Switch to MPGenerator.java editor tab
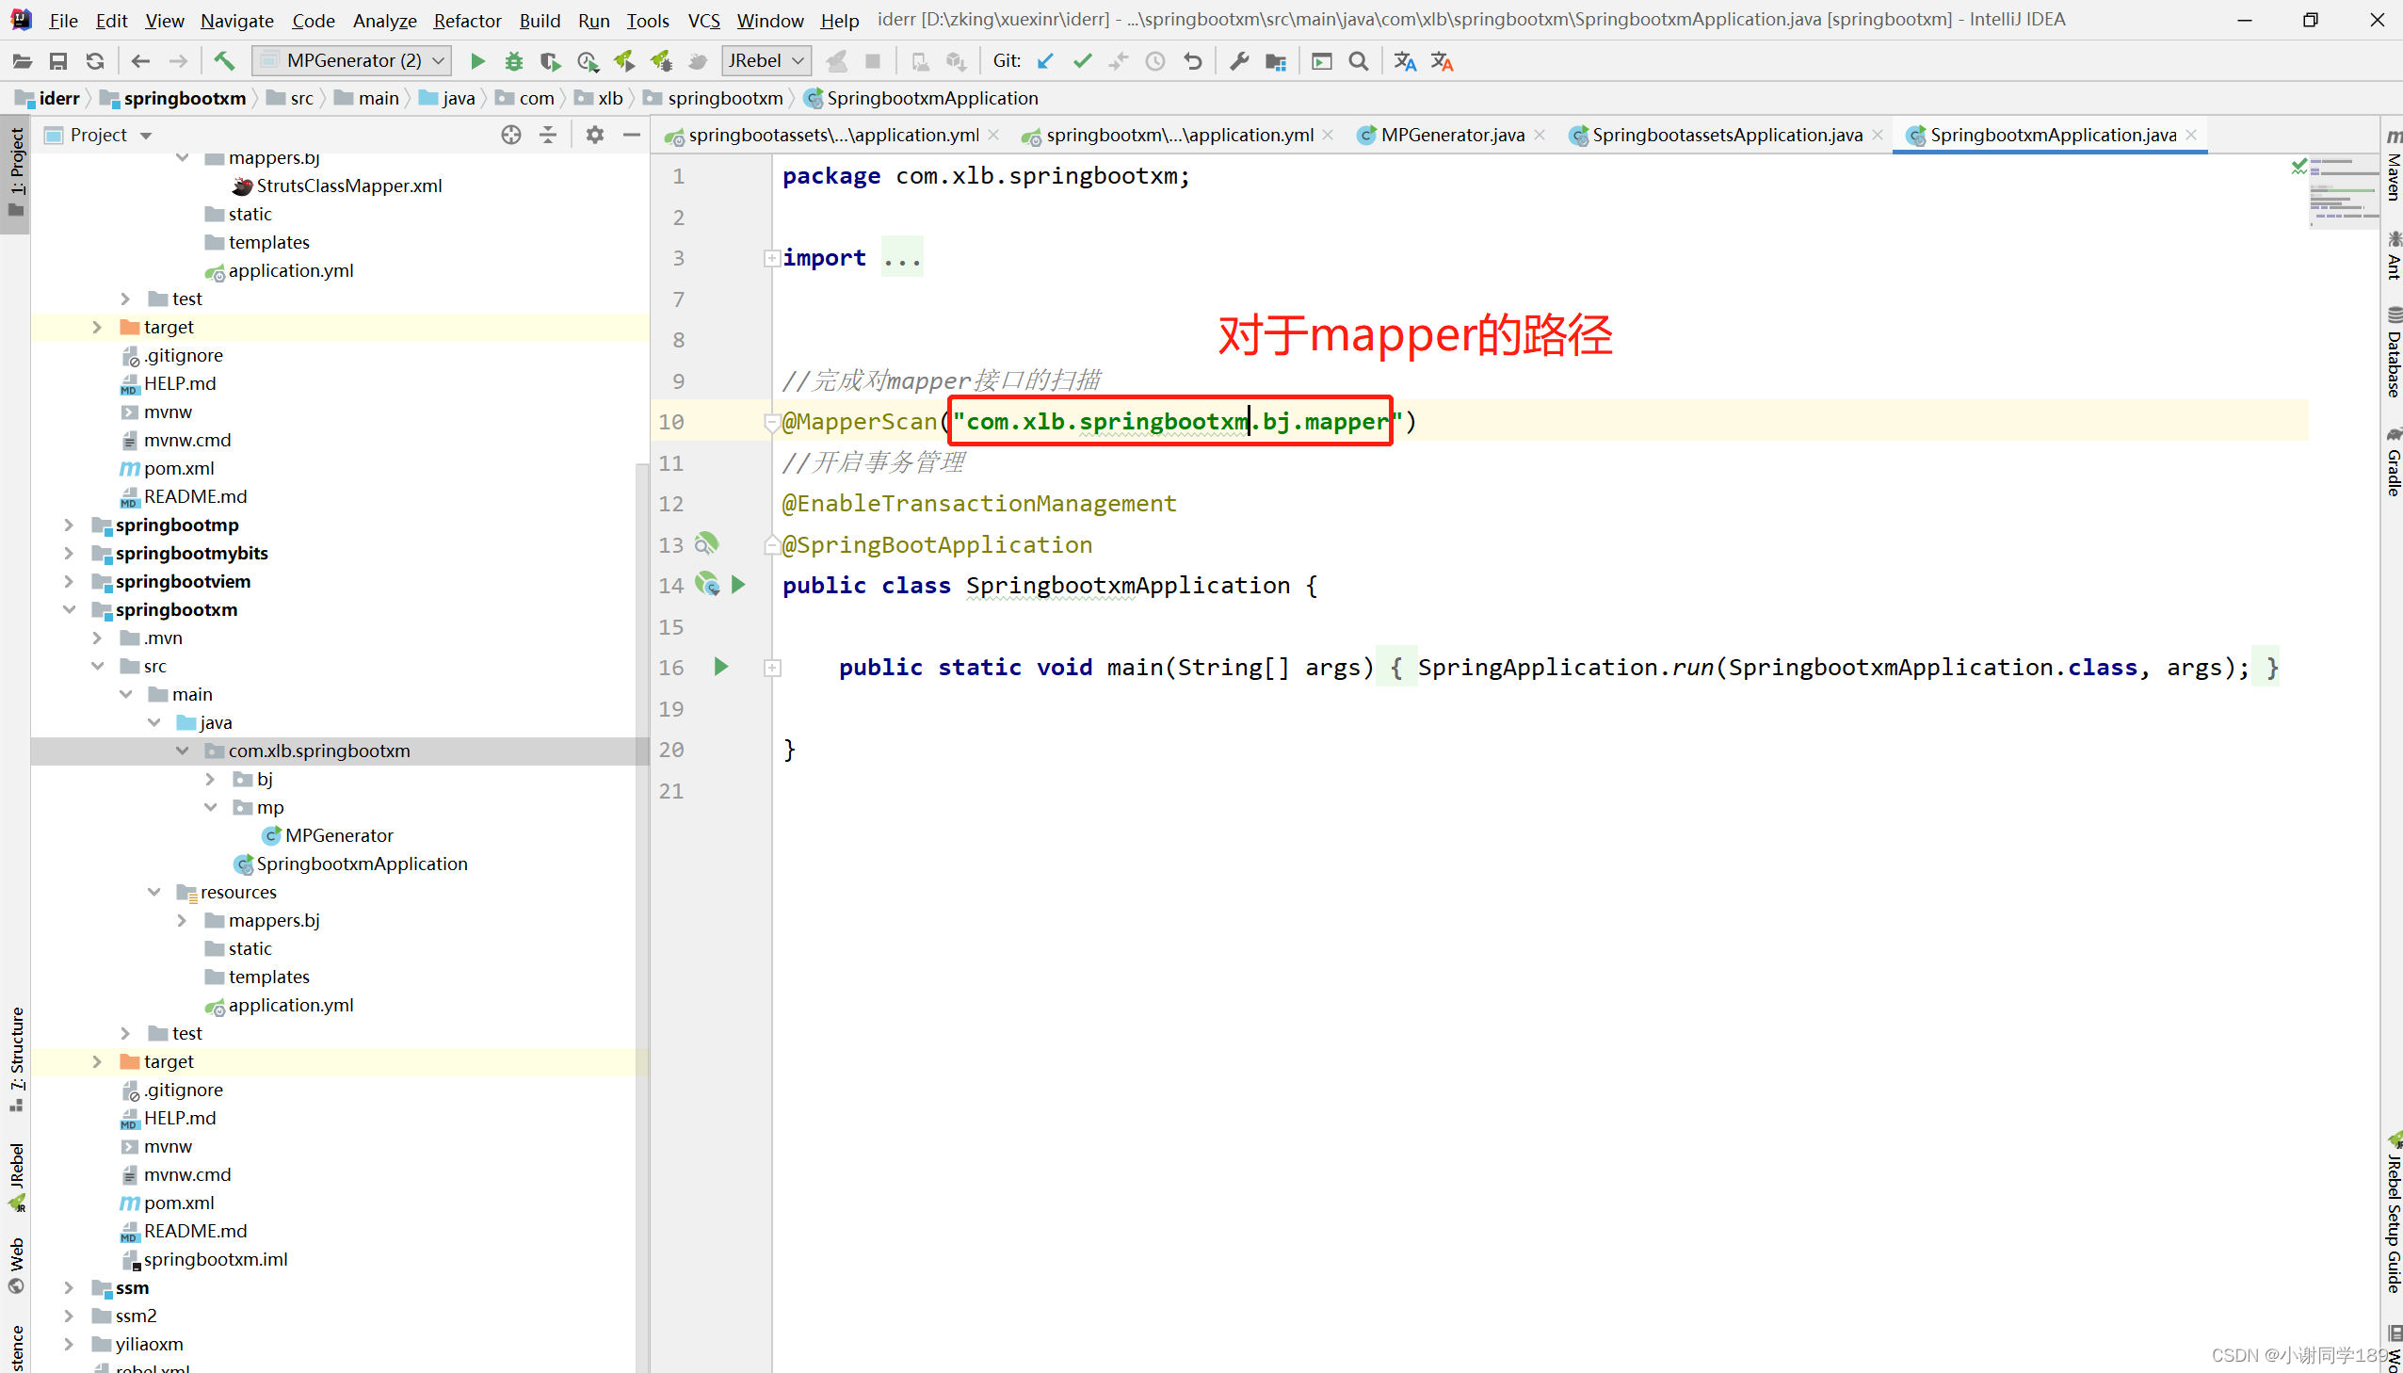 [x=1452, y=135]
